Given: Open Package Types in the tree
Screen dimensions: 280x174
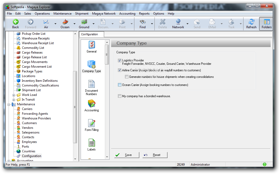Looking at the screenshot, I should (x=32, y=71).
